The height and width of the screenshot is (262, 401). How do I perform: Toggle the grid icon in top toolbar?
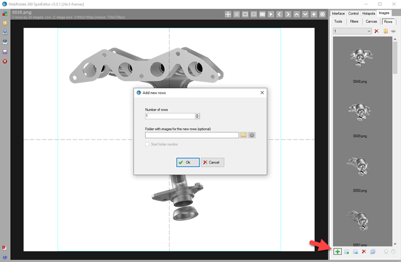(x=236, y=14)
